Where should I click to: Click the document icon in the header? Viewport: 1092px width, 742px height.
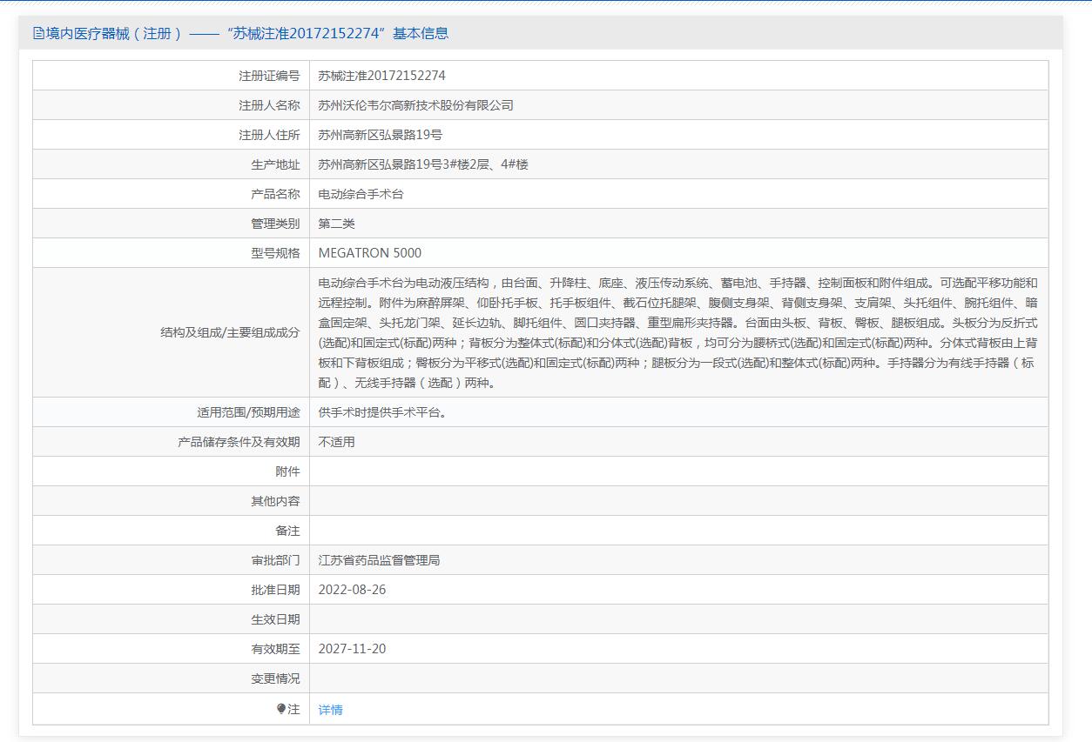(38, 34)
